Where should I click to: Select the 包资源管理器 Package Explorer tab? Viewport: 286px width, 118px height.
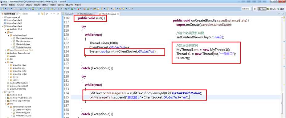click(10, 14)
